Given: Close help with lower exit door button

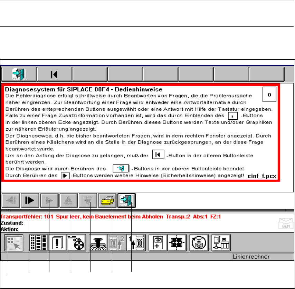Looking at the screenshot, I should point(127,201).
